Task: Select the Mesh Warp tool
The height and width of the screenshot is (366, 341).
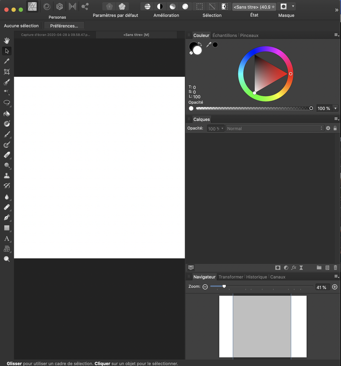Action: pyautogui.click(x=7, y=249)
